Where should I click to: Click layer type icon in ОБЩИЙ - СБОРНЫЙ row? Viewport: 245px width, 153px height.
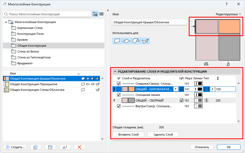pos(207,100)
